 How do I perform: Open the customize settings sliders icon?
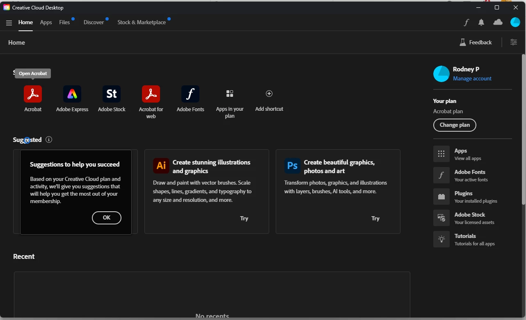pos(513,42)
